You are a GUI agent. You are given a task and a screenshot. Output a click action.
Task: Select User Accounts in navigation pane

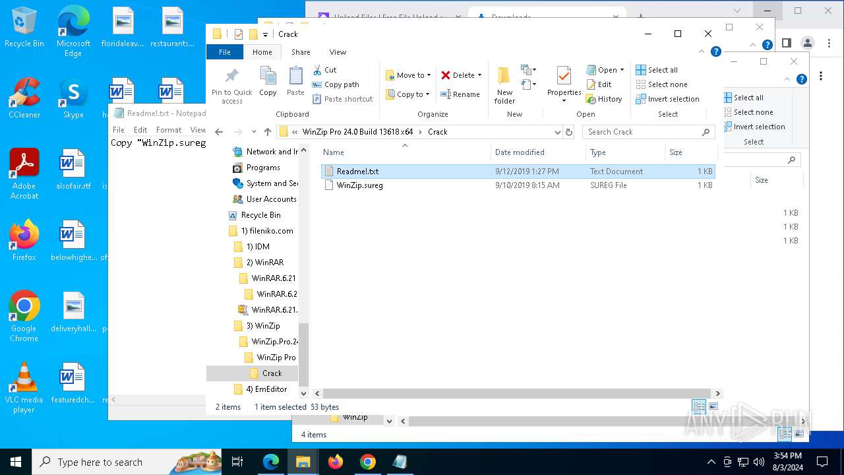coord(264,199)
